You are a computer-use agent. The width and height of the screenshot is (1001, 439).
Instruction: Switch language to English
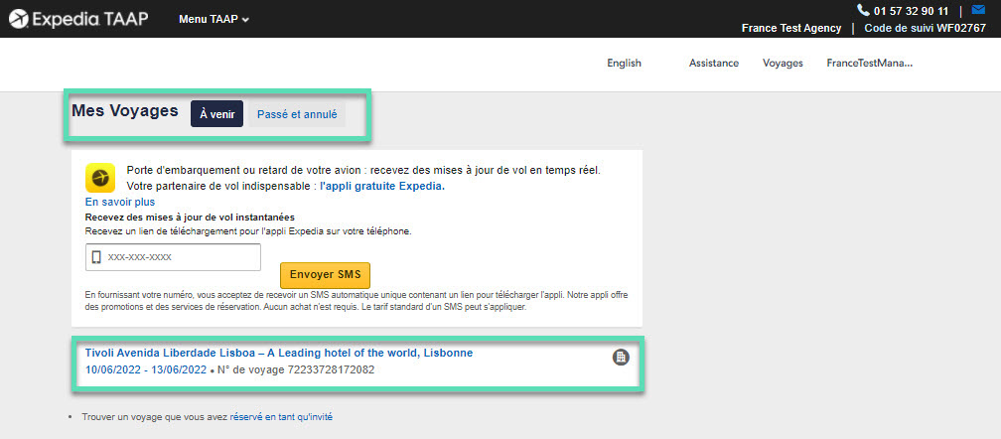625,64
